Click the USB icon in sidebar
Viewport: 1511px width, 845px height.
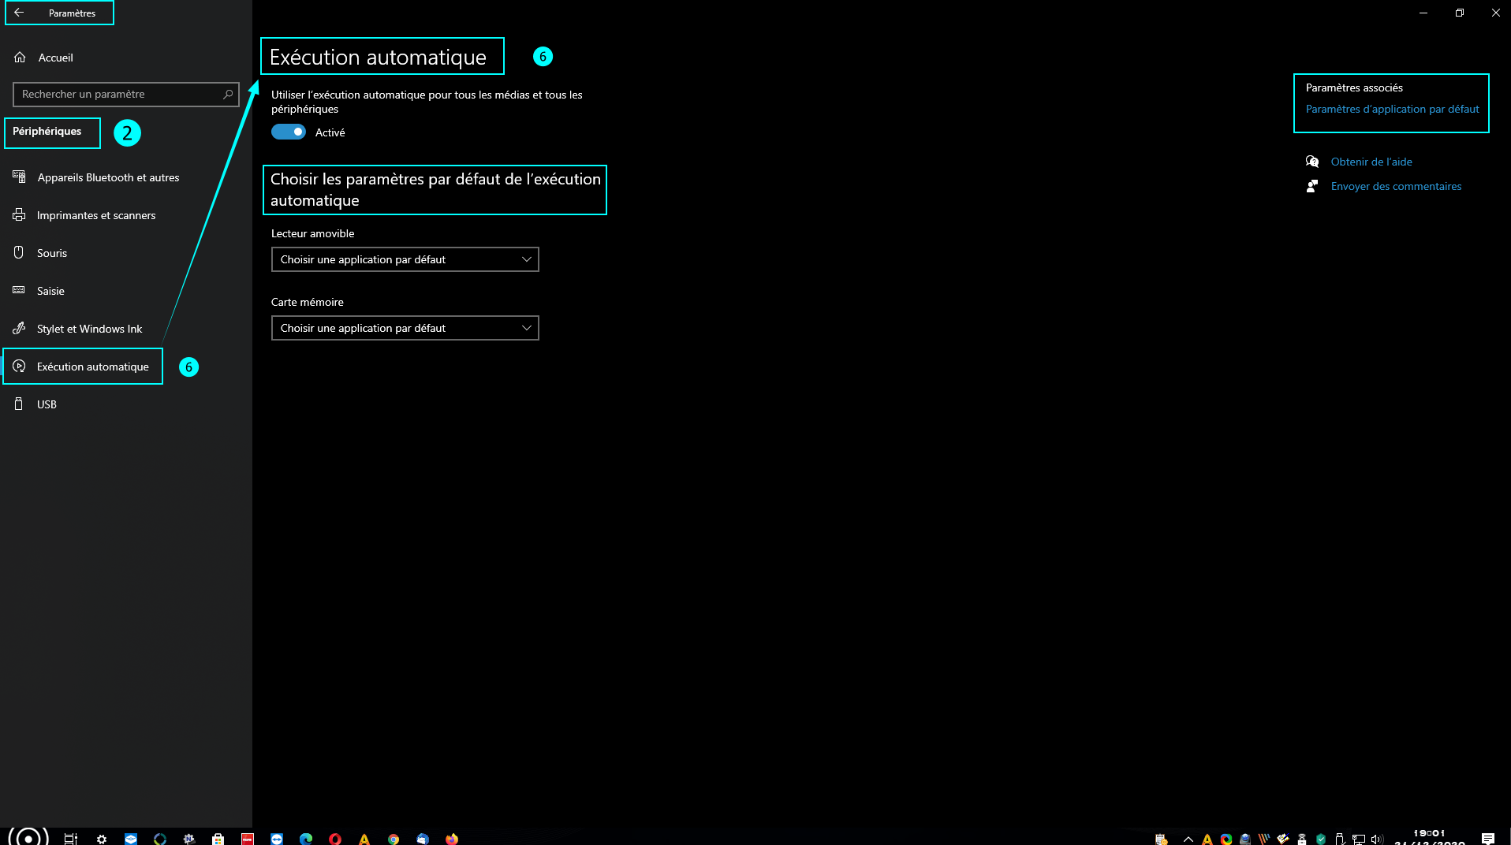19,404
